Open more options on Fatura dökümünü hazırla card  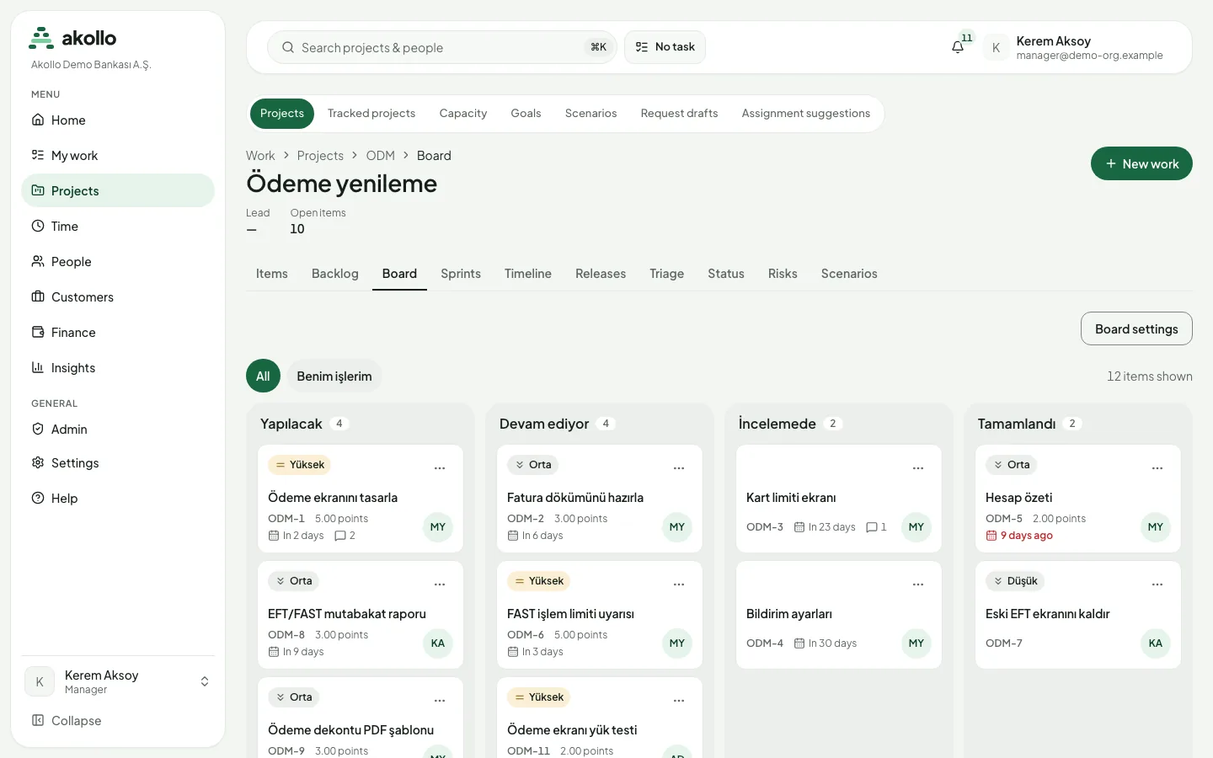[x=679, y=468]
